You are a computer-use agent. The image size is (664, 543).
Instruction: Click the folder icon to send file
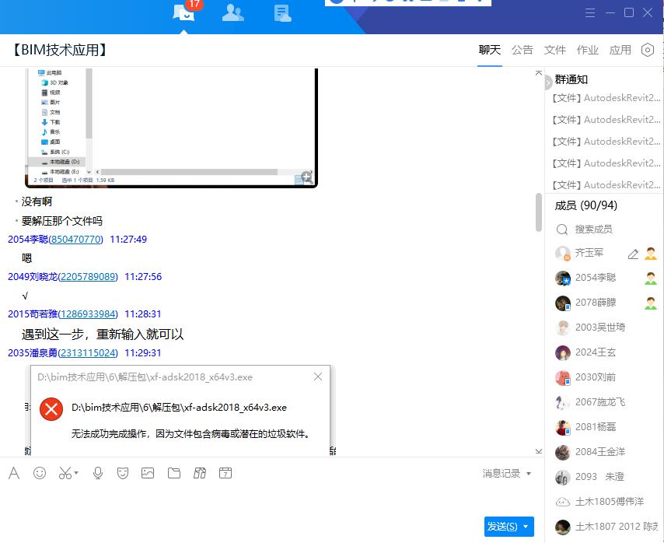tap(174, 473)
